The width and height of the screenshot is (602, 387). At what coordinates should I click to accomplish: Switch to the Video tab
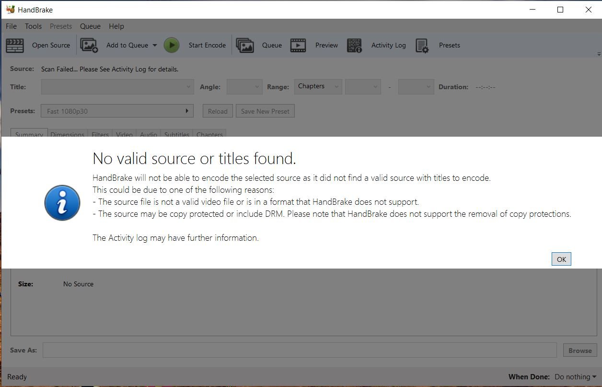[124, 133]
